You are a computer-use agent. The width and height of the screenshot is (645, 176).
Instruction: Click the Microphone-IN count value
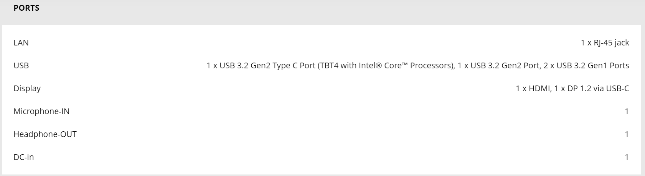coord(627,111)
